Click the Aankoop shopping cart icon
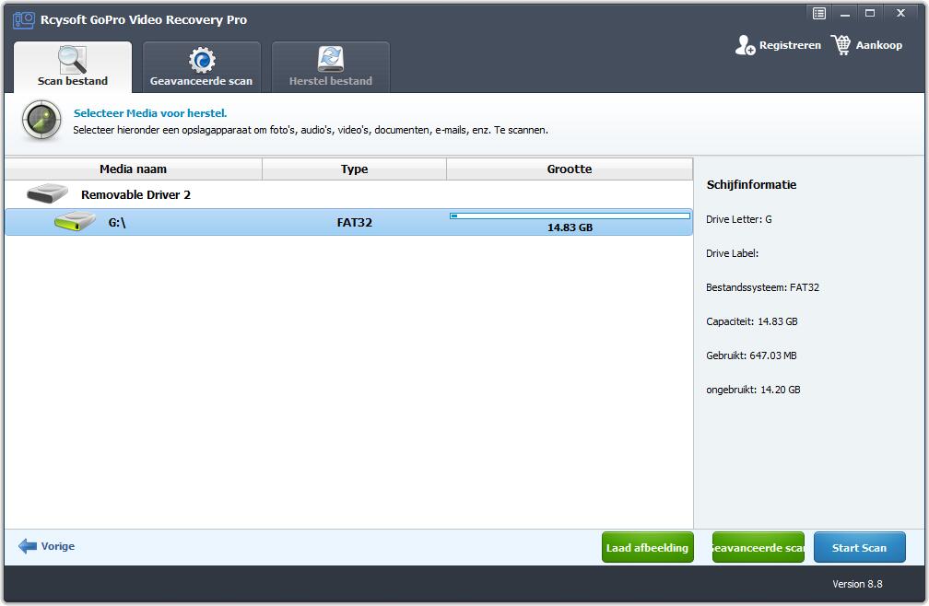Viewport: 929px width, 606px height. 841,45
